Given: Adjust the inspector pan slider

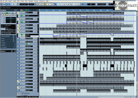Looking at the screenshot, I should [11, 20].
